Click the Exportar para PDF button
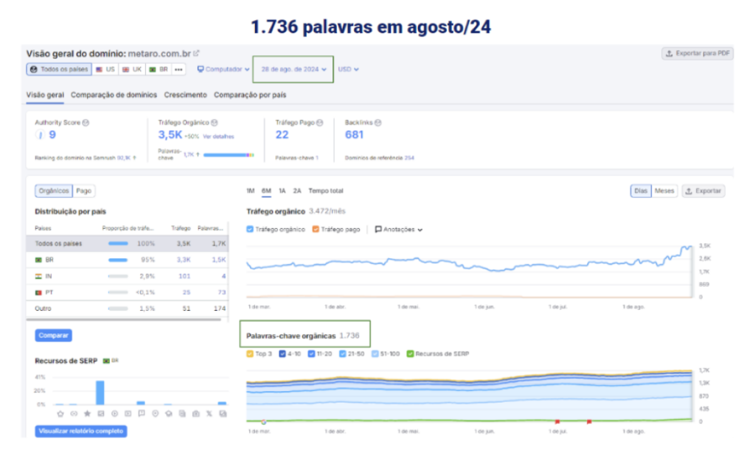 (x=697, y=54)
